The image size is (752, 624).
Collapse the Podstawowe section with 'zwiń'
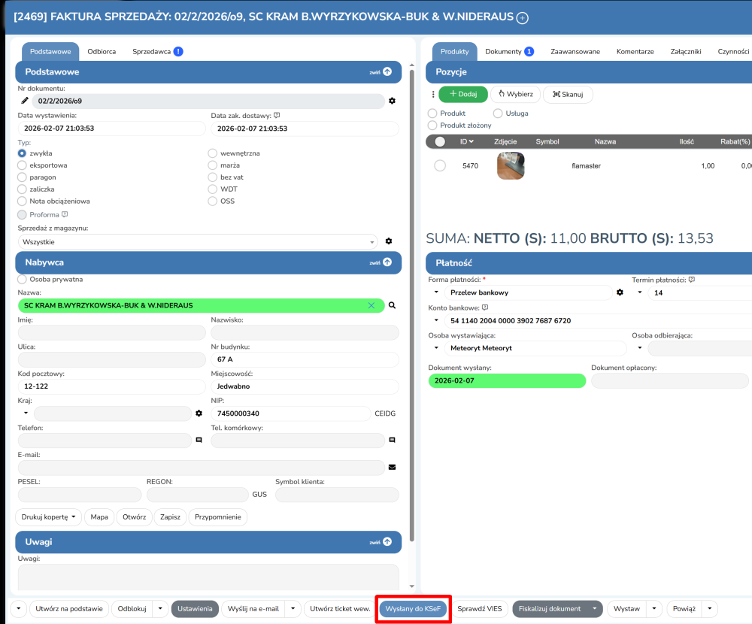click(x=381, y=72)
